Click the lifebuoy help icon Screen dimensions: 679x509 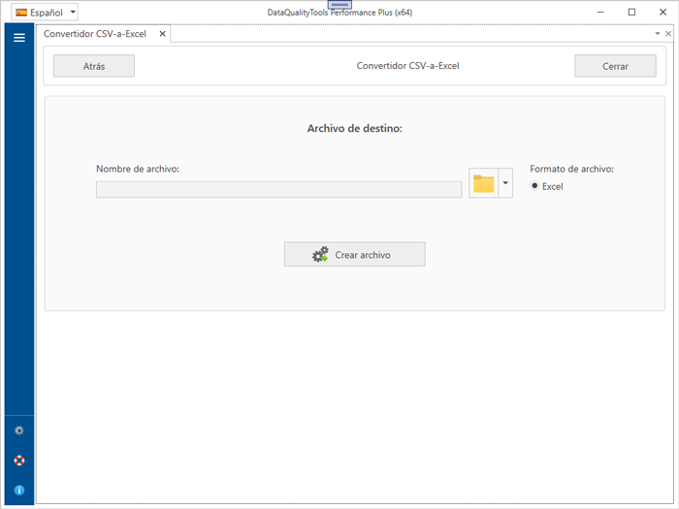coord(19,461)
